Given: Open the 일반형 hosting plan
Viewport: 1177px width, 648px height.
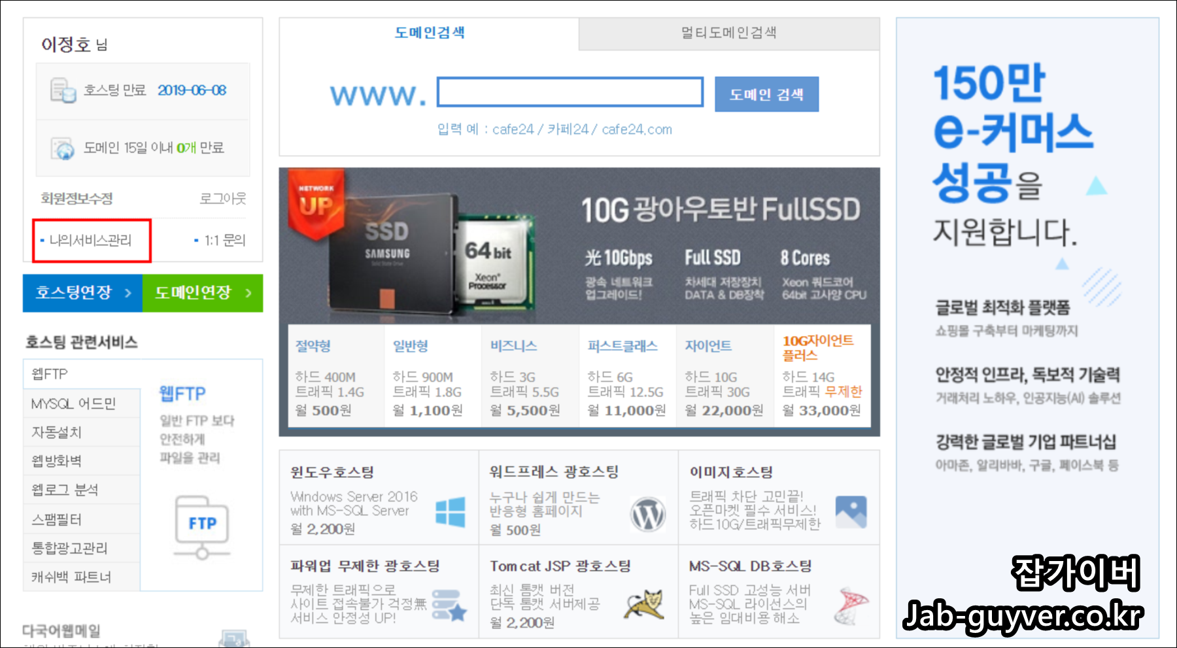Looking at the screenshot, I should tap(433, 376).
